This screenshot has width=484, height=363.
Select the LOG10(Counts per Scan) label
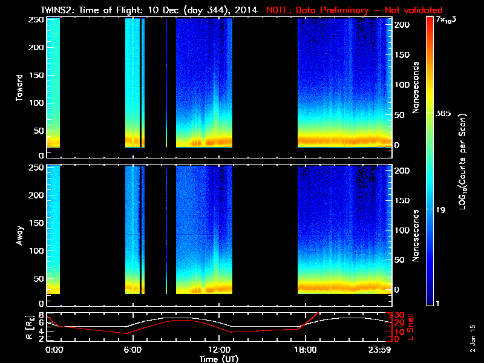pos(462,162)
